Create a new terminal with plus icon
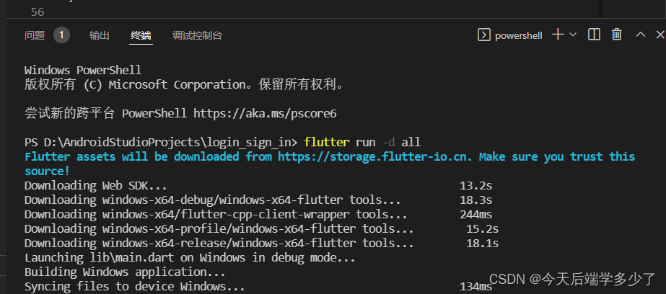666x294 pixels. click(x=558, y=35)
